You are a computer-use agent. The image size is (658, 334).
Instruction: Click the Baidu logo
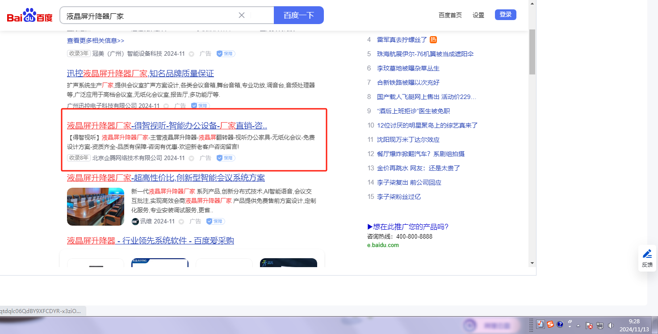29,16
